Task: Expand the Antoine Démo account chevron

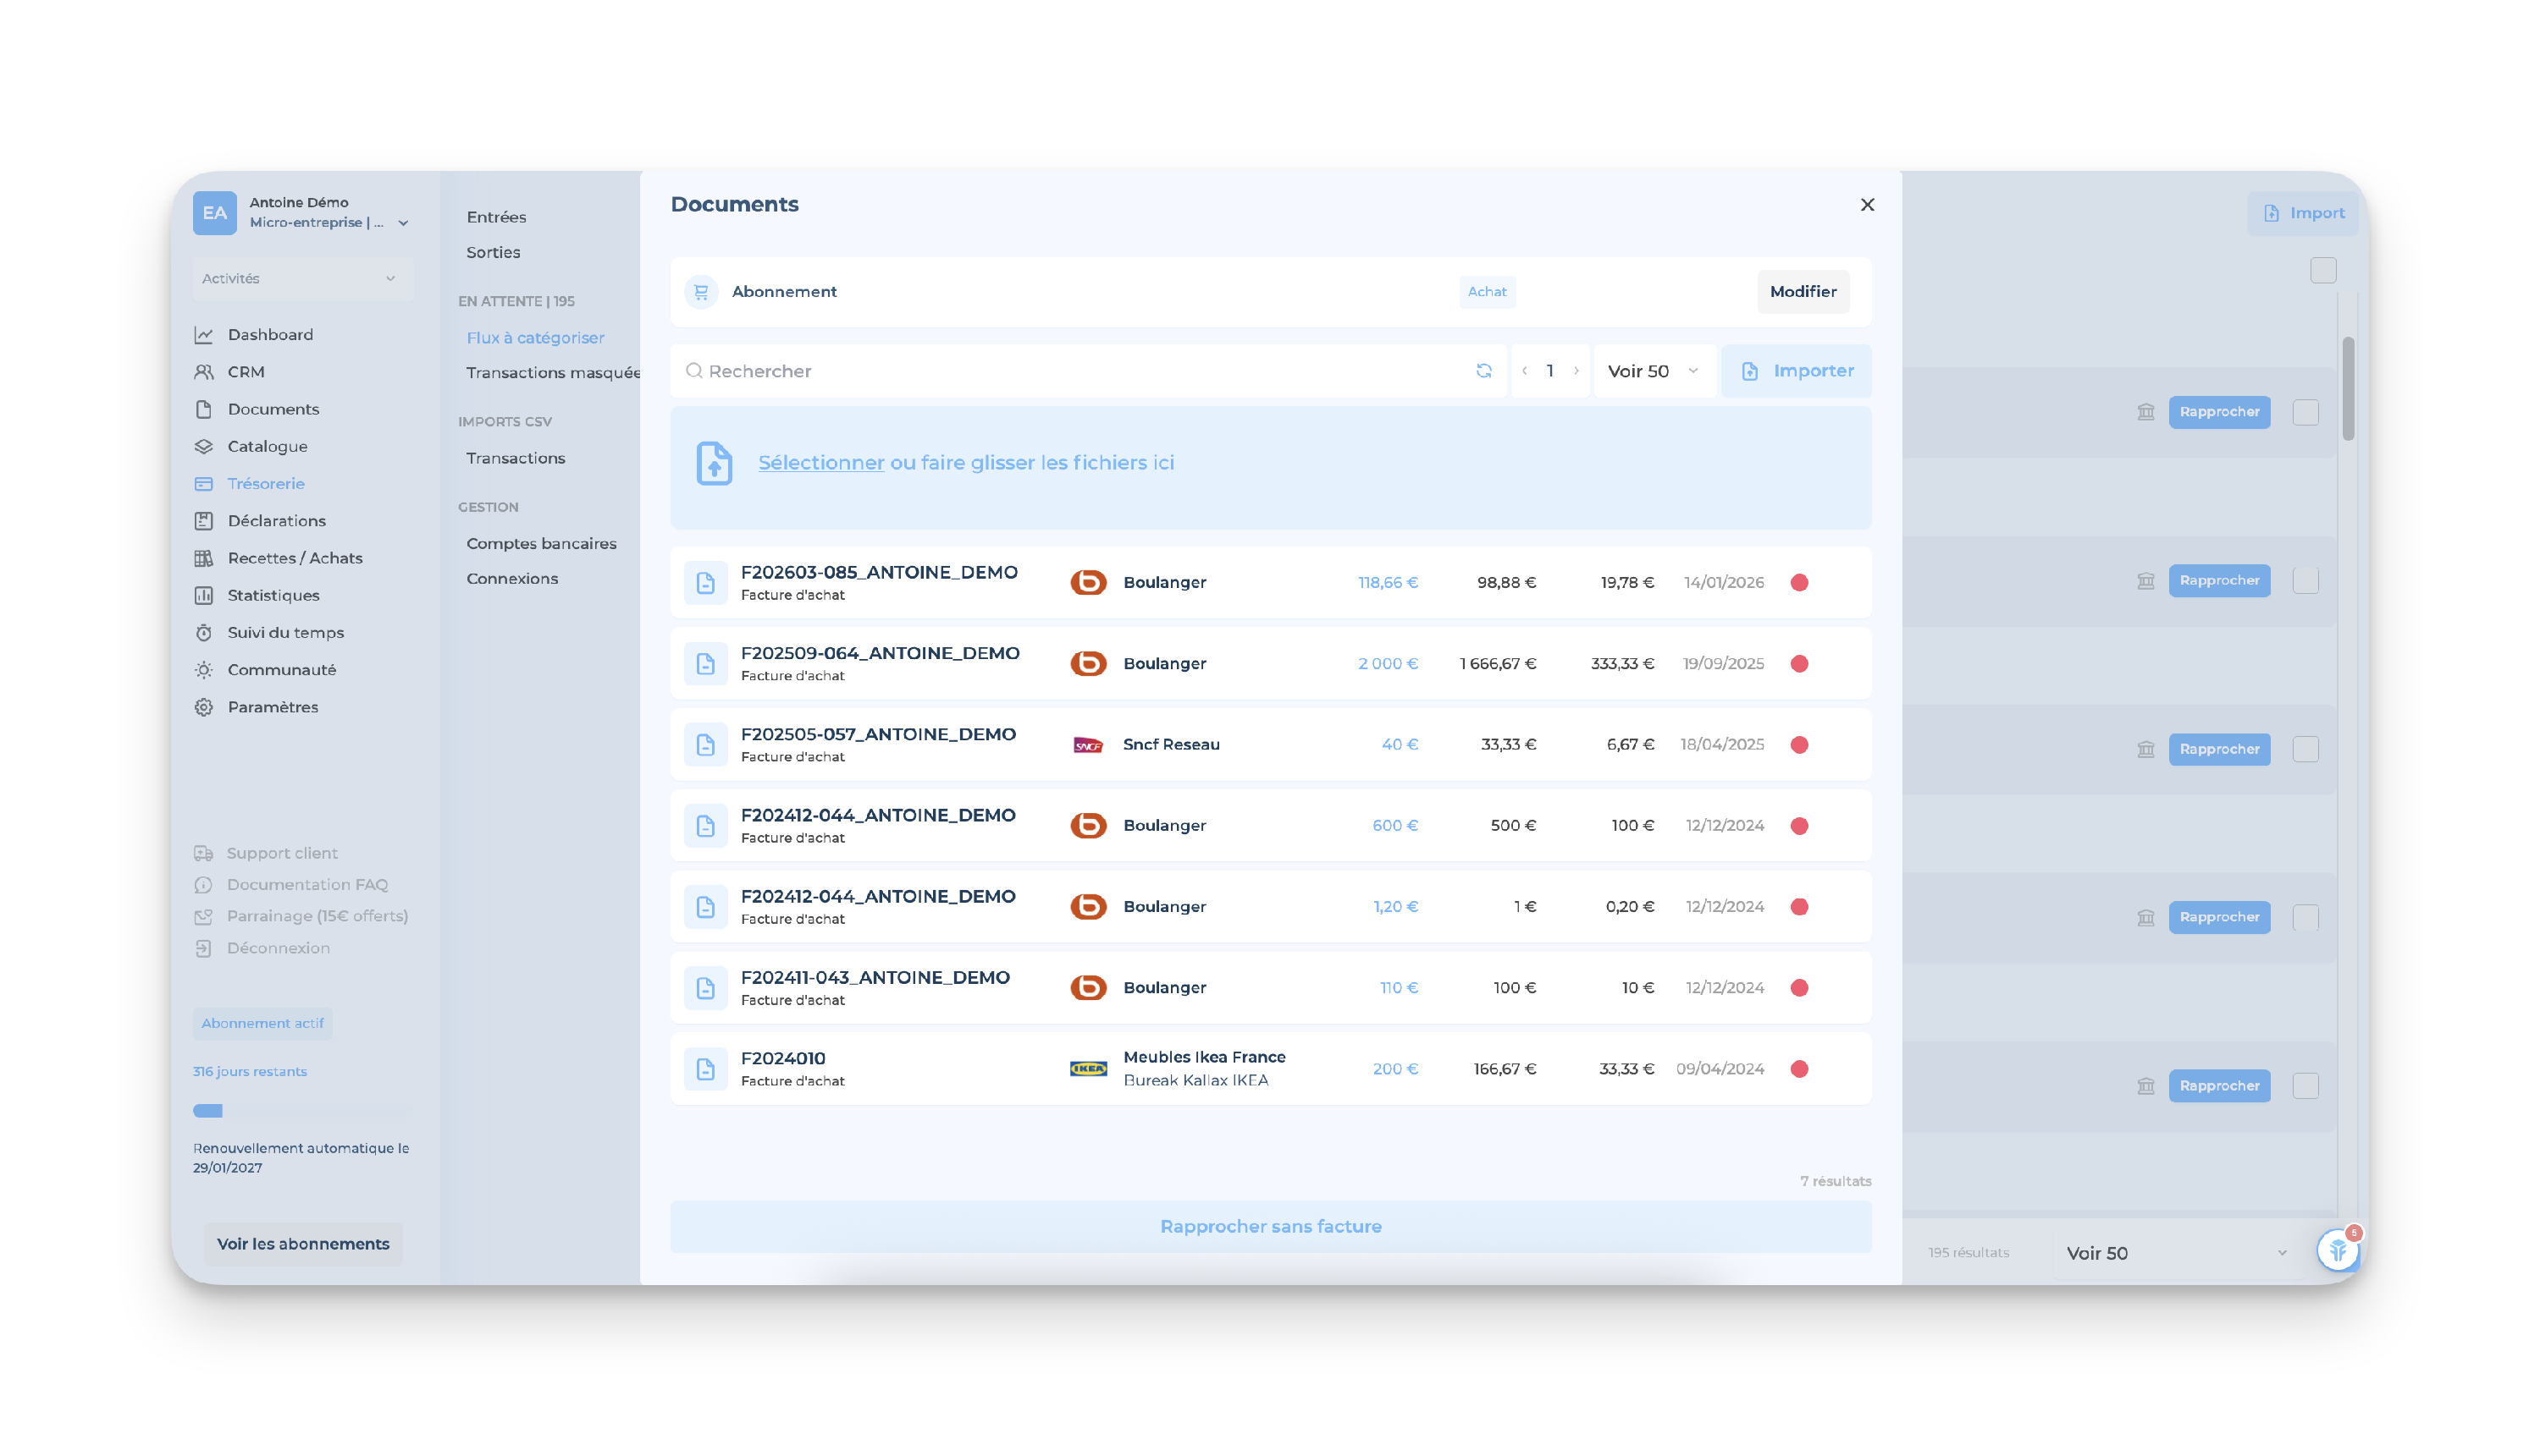Action: [x=403, y=223]
